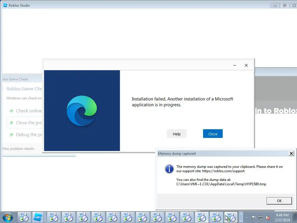Minimize the Roblox Studio window
Image resolution: width=297 pixels, height=223 pixels.
pyautogui.click(x=275, y=6)
